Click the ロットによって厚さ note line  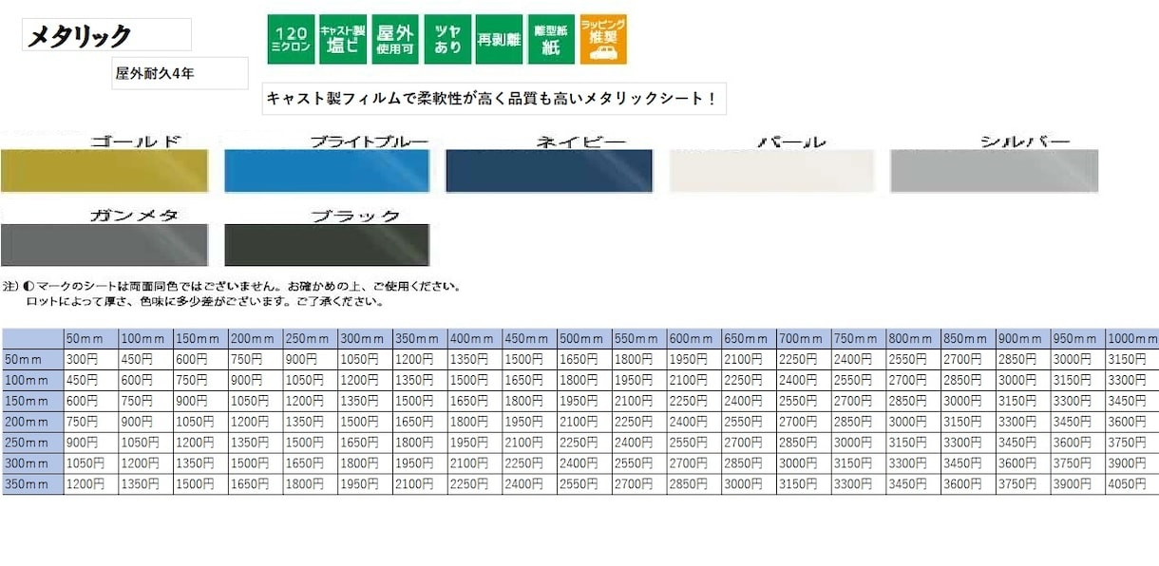pos(206,302)
